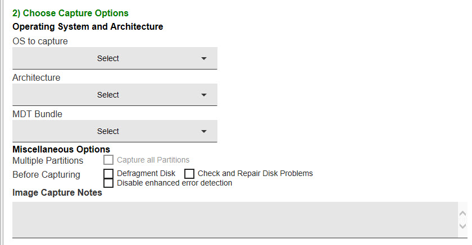472x245 pixels.
Task: Click the Image Capture Notes heading
Action: 57,193
